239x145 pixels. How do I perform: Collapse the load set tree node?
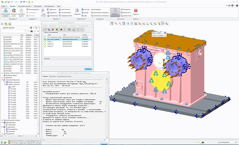(x=4, y=84)
